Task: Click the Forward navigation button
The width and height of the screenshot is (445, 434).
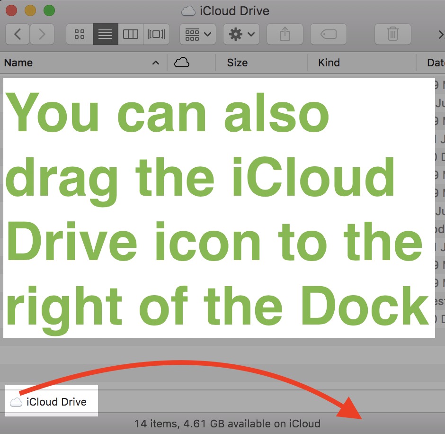Action: coord(42,34)
